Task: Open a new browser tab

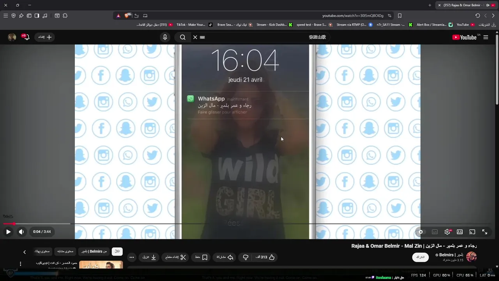Action: 430,5
